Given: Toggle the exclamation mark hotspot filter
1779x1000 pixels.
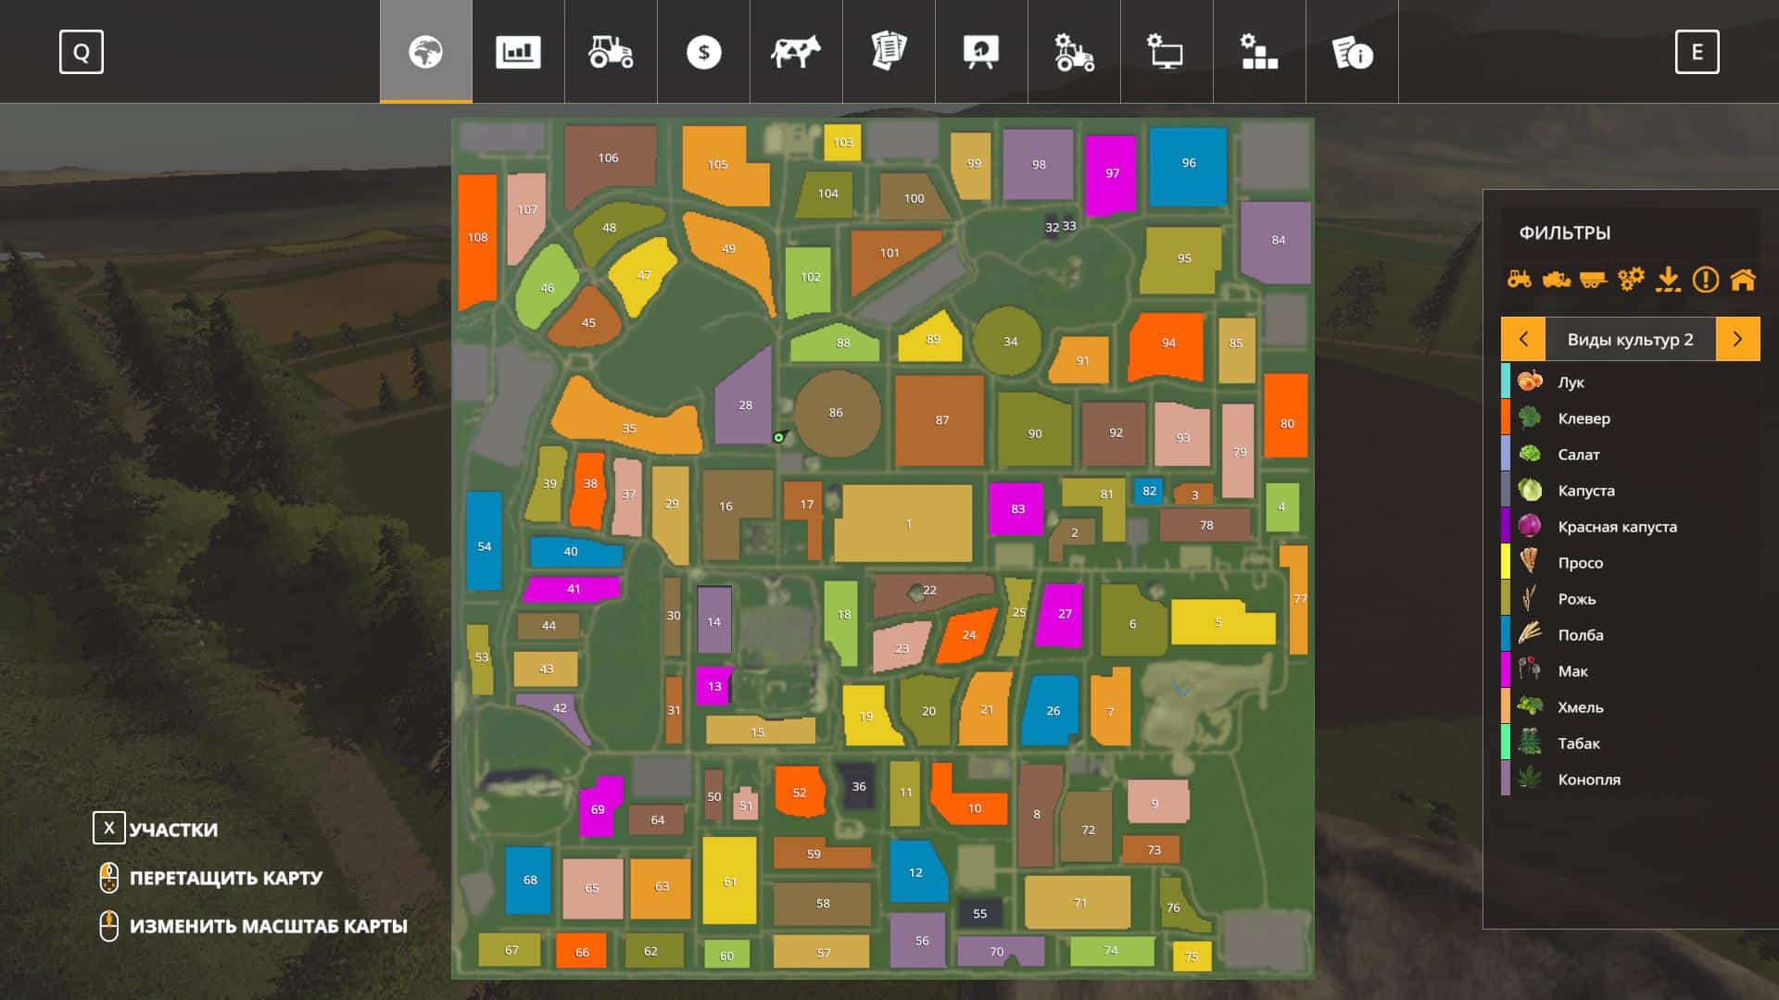Looking at the screenshot, I should 1705,279.
